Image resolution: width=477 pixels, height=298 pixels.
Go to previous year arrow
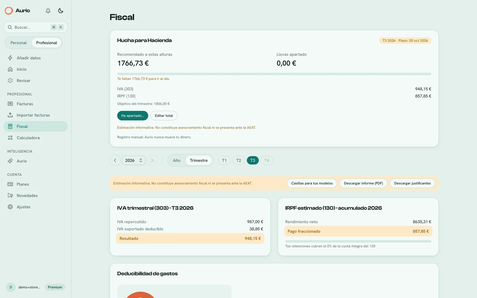(x=115, y=160)
